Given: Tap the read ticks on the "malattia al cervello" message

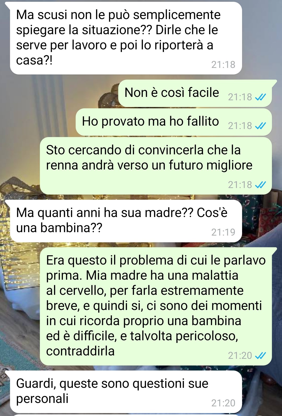Looking at the screenshot, I should [x=260, y=355].
